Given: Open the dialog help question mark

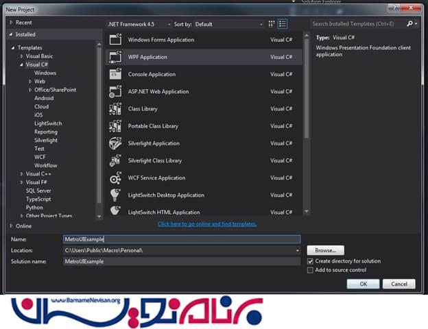Looking at the screenshot, I should [x=394, y=8].
